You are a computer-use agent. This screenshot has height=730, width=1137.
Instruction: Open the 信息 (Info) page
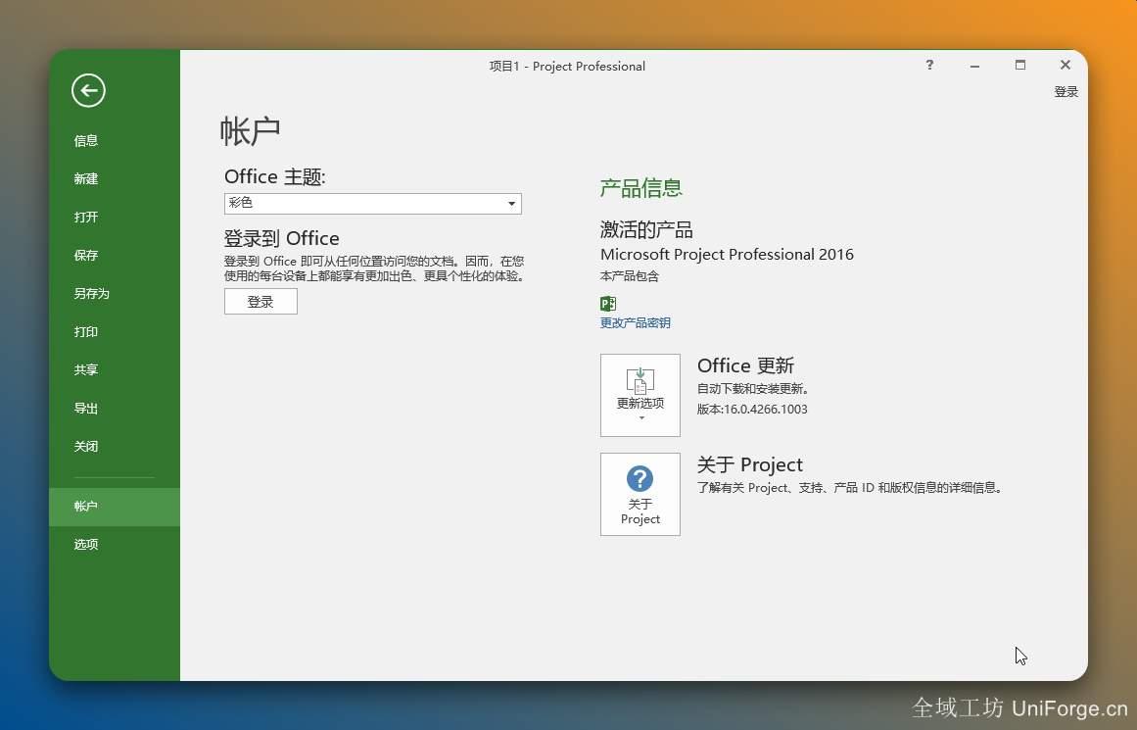tap(85, 141)
